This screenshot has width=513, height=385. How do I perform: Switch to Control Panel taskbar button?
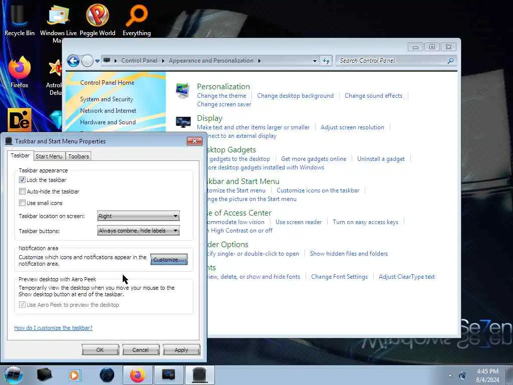(x=168, y=375)
